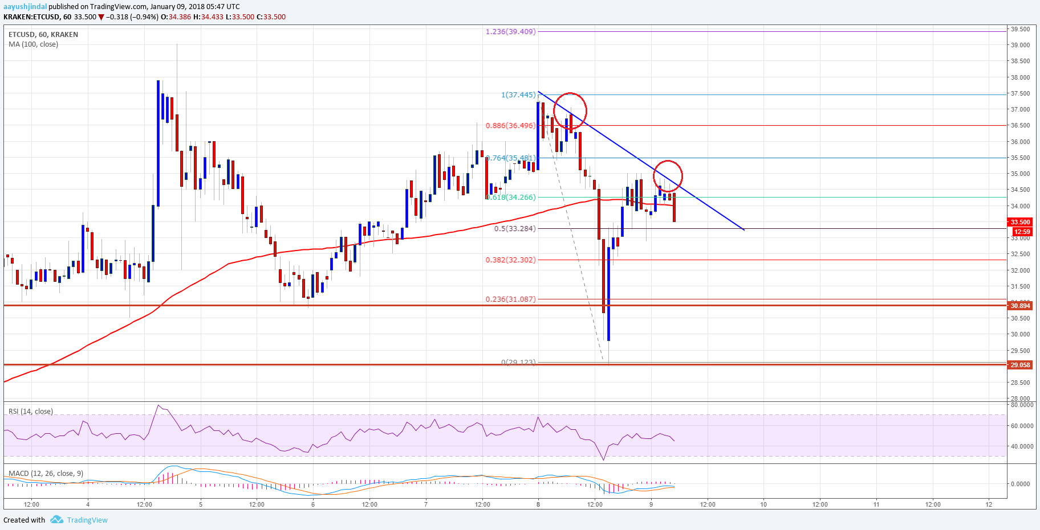
Task: Click the 1.236(39.409) Fibonacci level label
Action: 510,31
